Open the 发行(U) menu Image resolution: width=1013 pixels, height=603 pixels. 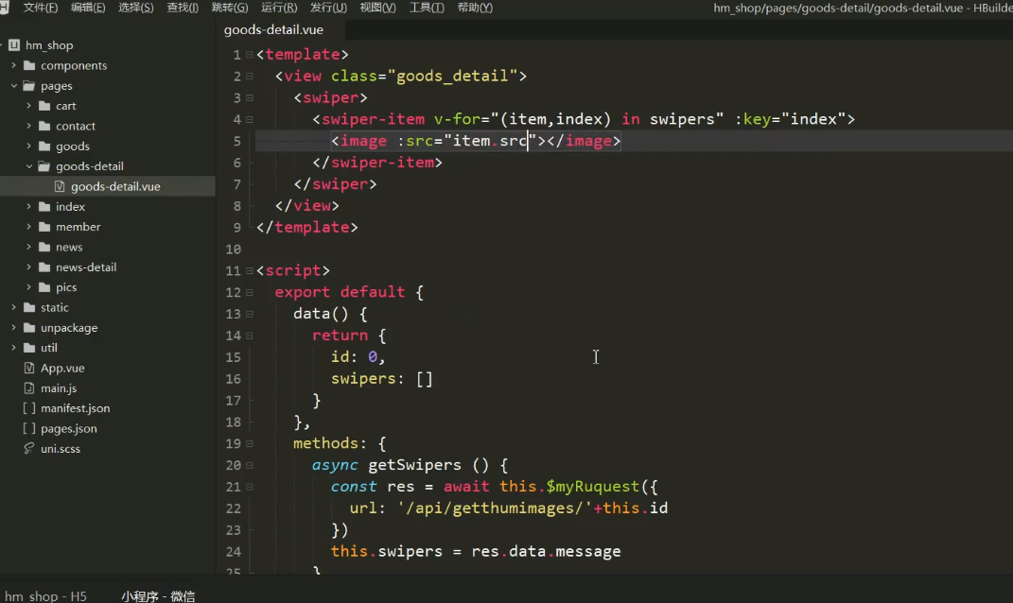pyautogui.click(x=328, y=8)
